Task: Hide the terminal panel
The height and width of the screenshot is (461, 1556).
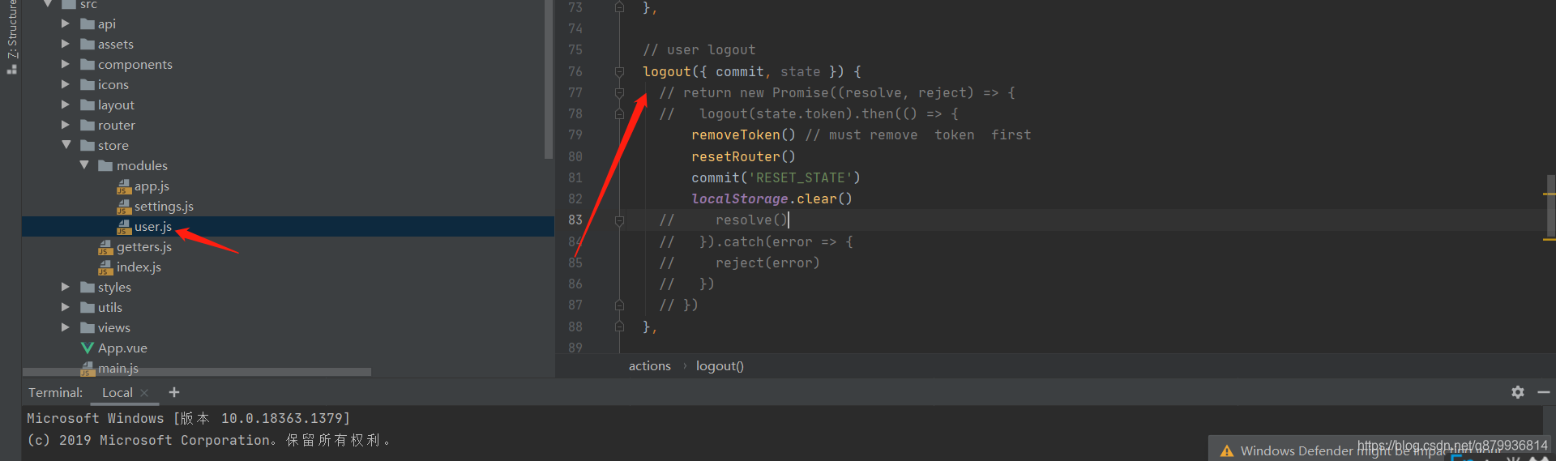Action: tap(1544, 392)
